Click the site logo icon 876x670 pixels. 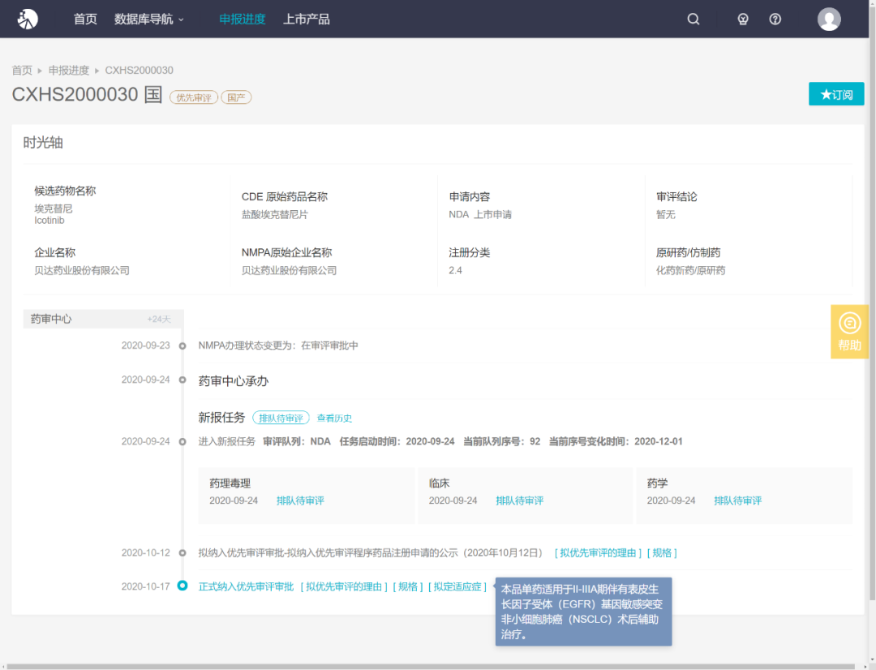click(x=28, y=19)
